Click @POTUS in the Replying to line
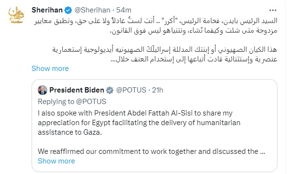 pos(91,102)
